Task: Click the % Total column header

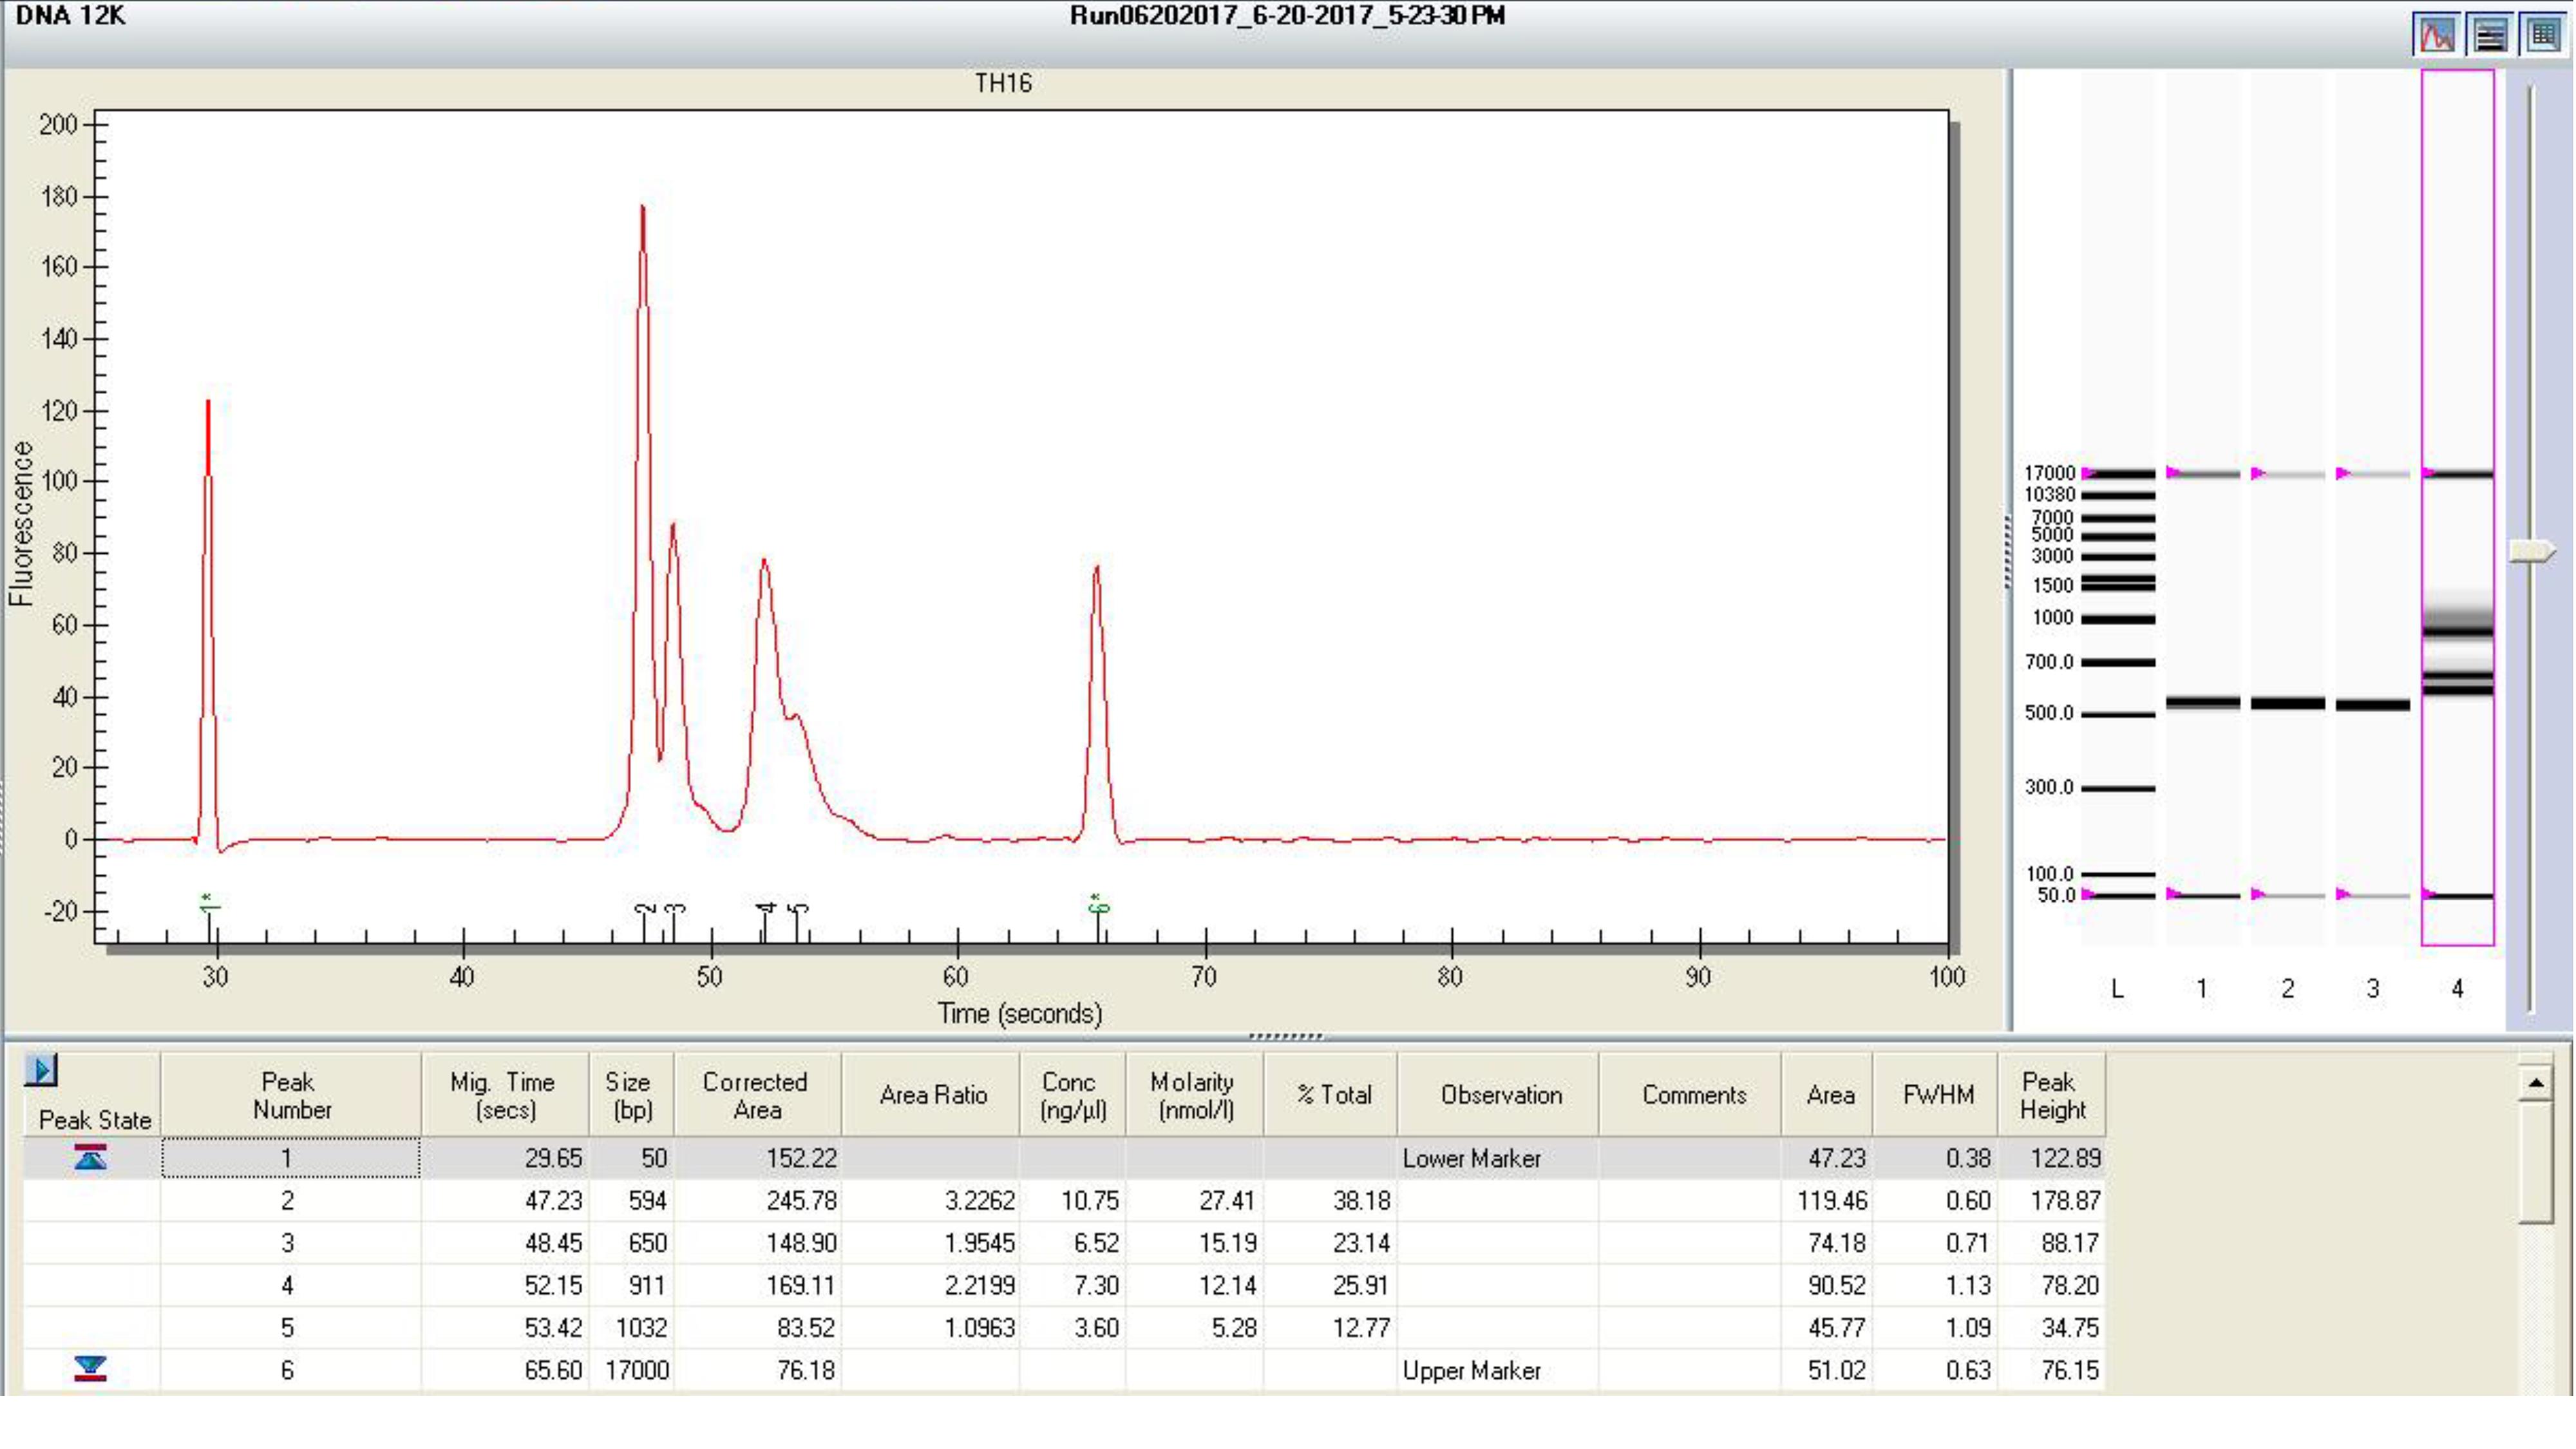Action: (1331, 1095)
